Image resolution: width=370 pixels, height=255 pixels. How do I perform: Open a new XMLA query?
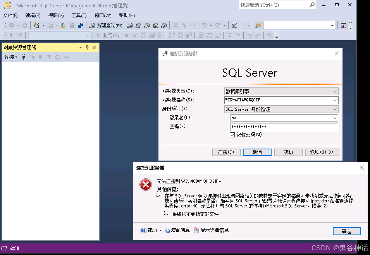[155, 26]
